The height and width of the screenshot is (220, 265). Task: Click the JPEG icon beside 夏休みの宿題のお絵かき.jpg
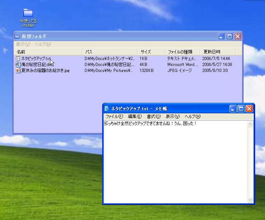coord(18,71)
